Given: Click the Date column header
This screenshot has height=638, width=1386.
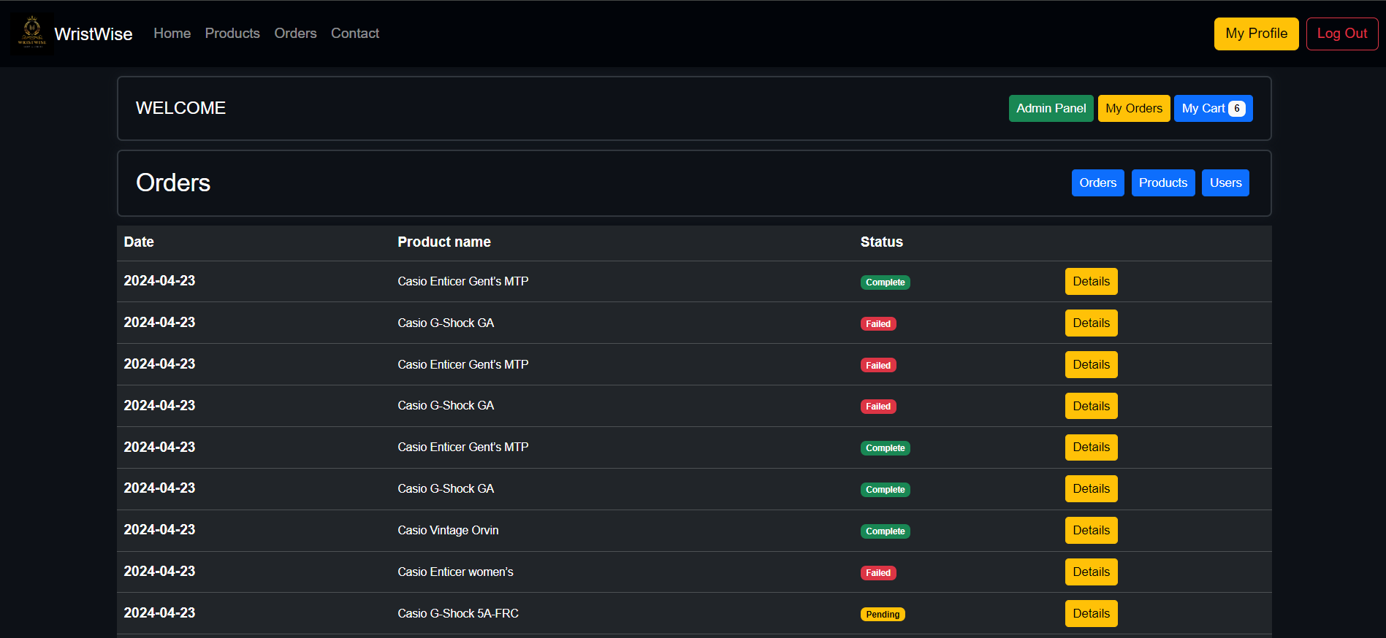Looking at the screenshot, I should click(139, 242).
